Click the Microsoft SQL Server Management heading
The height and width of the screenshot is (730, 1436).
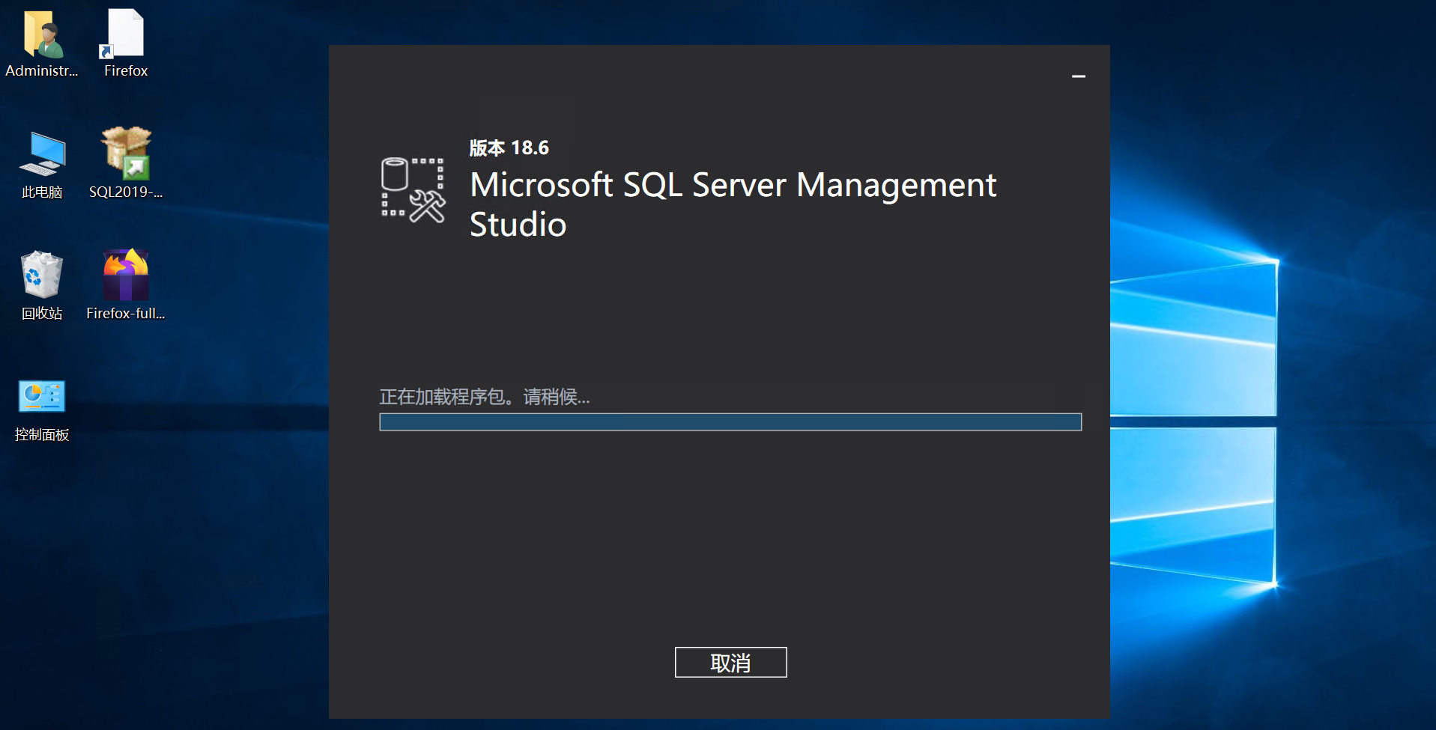[733, 185]
